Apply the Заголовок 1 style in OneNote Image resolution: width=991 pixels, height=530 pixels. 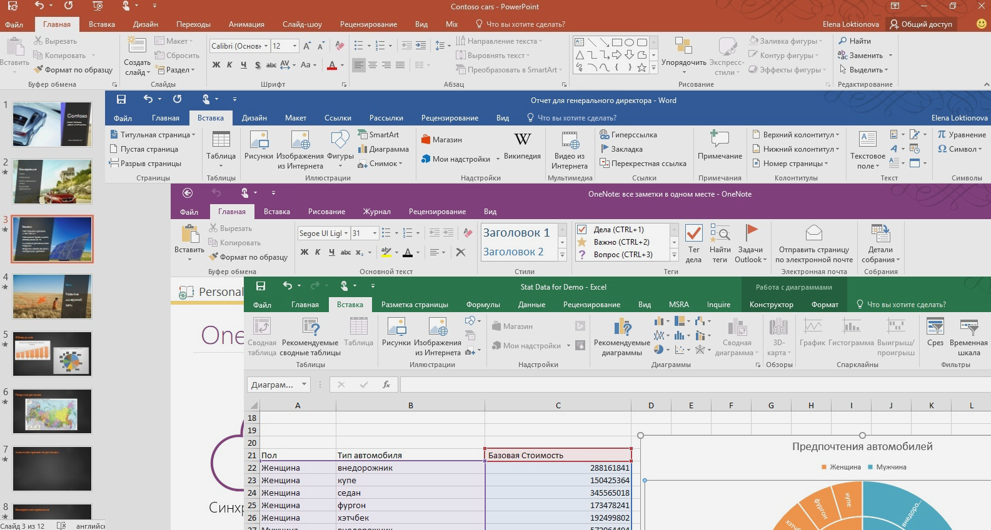pos(516,233)
